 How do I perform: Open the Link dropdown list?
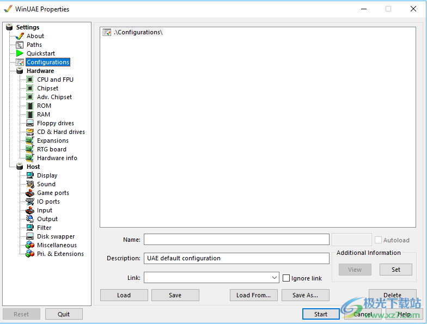(274, 278)
